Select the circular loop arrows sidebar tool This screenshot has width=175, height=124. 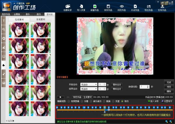point(4,38)
